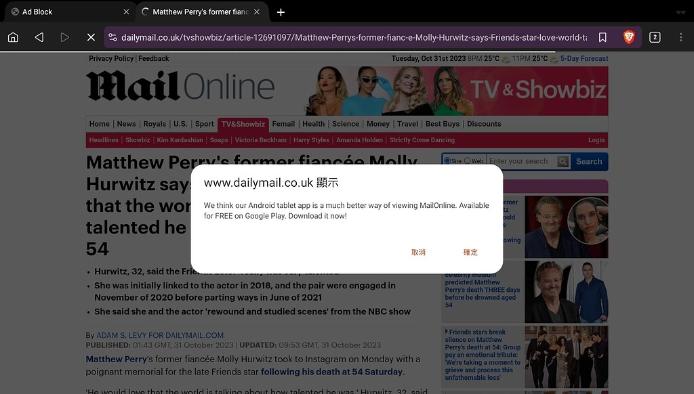Open author link Adam S. Levy
Viewport: 694px width, 394px height.
coord(160,335)
